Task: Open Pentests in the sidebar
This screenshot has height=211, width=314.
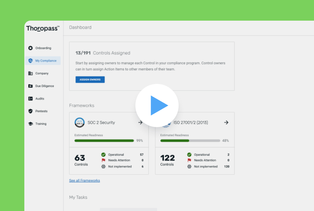Action: tap(41, 111)
